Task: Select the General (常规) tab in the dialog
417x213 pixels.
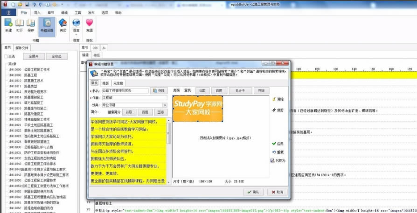Action: (x=94, y=83)
